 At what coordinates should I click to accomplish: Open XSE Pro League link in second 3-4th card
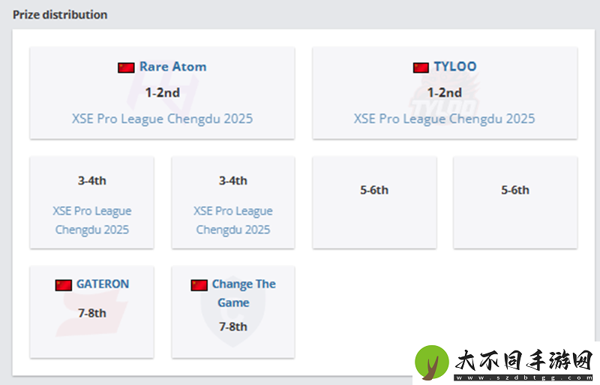[x=233, y=221]
